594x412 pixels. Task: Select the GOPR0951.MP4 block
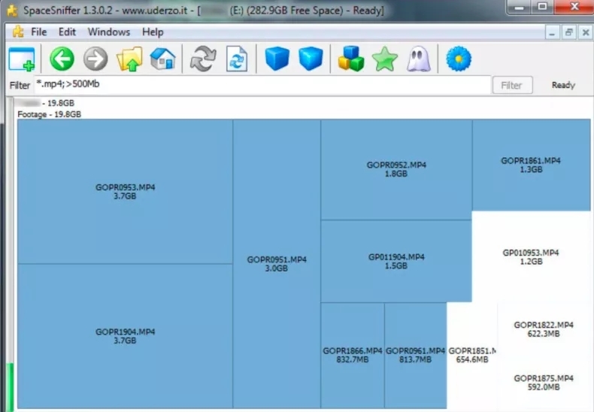(277, 264)
